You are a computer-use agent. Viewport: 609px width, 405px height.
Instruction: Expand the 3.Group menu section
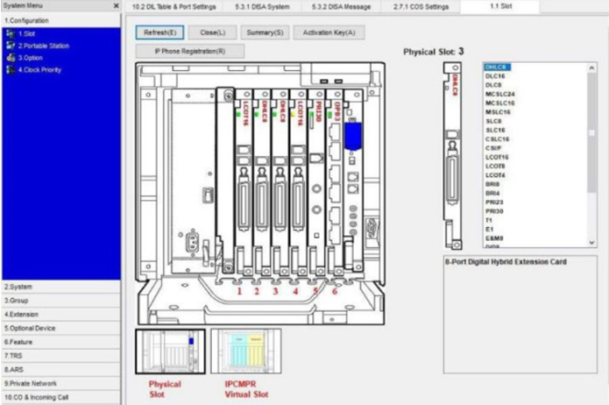tap(61, 301)
